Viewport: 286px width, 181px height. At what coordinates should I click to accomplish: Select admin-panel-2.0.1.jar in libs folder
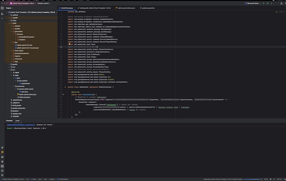[x=24, y=45]
